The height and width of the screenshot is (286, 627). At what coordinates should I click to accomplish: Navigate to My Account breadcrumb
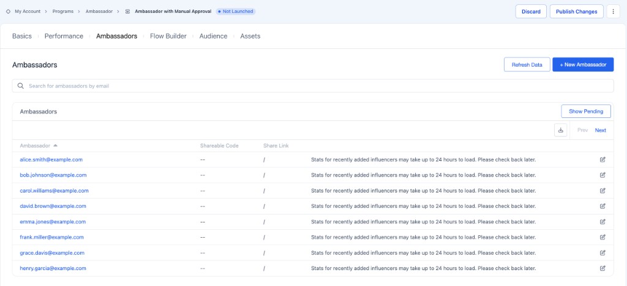pyautogui.click(x=28, y=12)
